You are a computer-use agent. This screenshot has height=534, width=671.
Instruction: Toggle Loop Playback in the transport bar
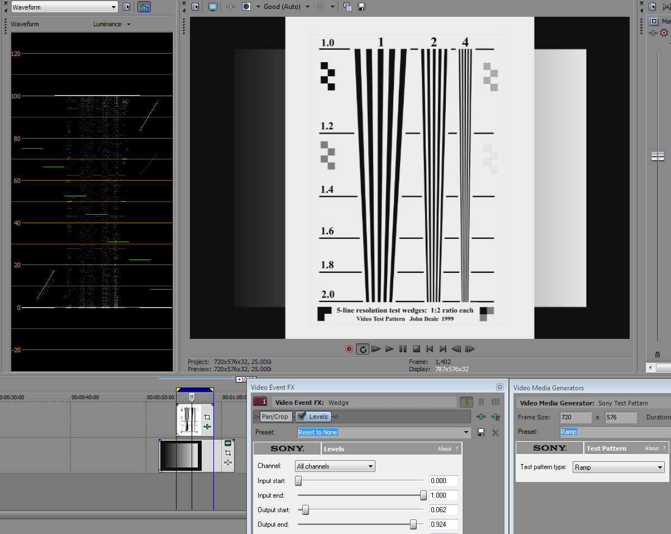click(x=363, y=349)
